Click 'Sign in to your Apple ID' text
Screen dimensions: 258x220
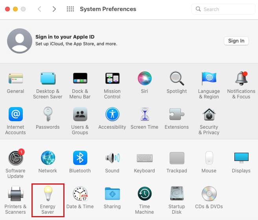pyautogui.click(x=65, y=37)
